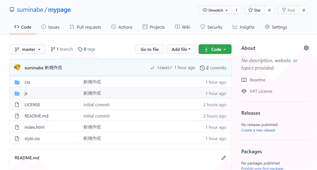The width and height of the screenshot is (317, 170).
Task: Open commit message 新規作成 in js row
Action: pos(92,93)
